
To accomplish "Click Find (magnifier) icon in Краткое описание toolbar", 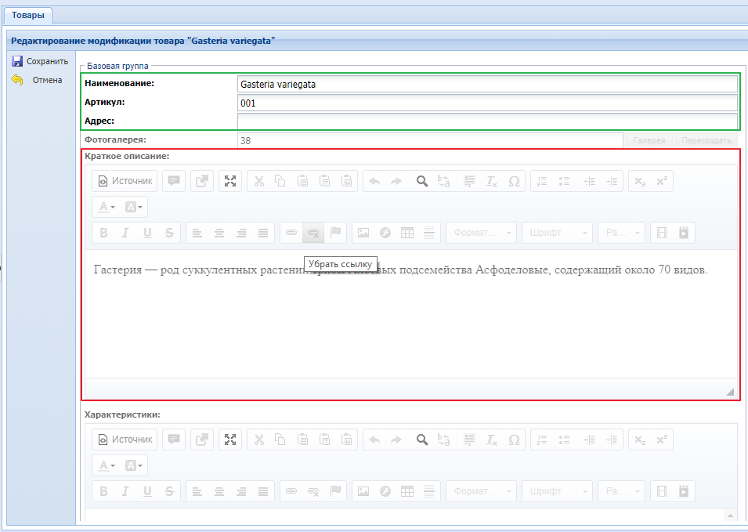I will coord(421,181).
